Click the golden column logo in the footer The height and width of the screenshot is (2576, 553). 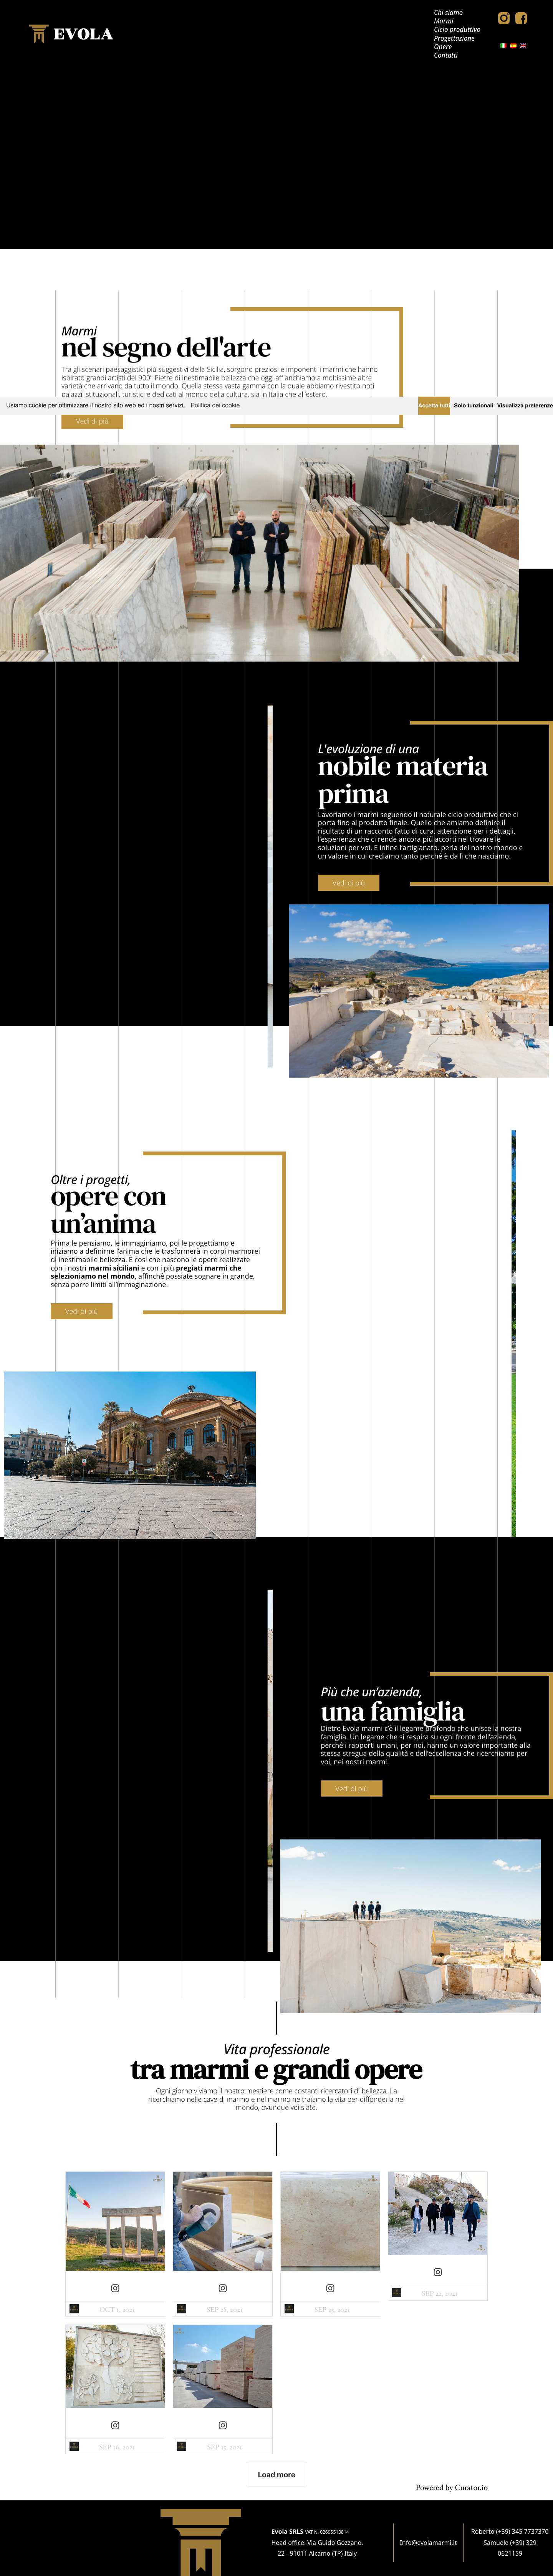(200, 2541)
